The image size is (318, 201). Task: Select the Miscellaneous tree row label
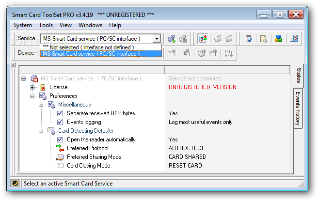click(75, 105)
